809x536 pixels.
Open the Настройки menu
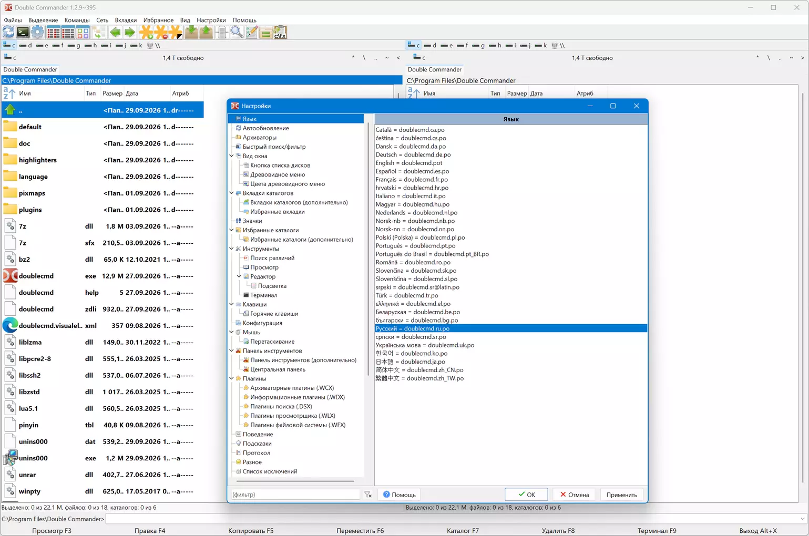click(211, 20)
